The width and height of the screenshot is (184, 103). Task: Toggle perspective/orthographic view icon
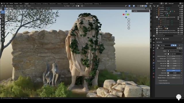[x=129, y=28]
